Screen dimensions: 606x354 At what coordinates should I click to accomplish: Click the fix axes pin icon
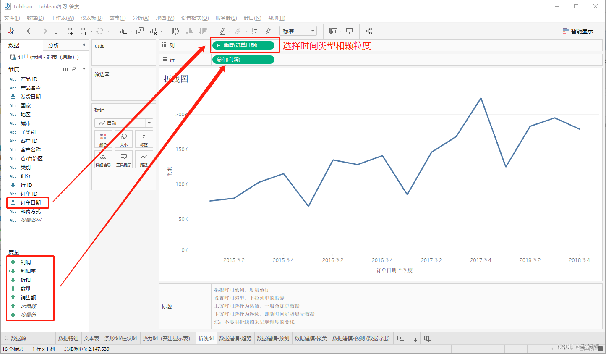pyautogui.click(x=269, y=31)
